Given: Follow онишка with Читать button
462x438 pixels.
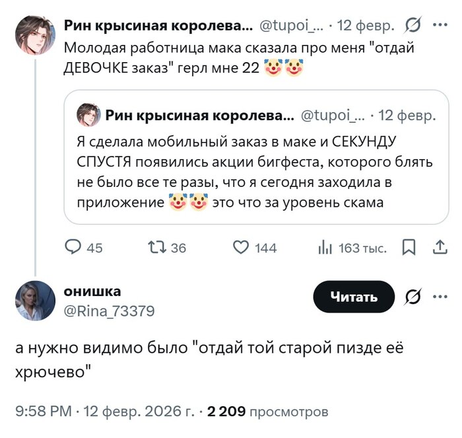Looking at the screenshot, I should click(x=354, y=297).
